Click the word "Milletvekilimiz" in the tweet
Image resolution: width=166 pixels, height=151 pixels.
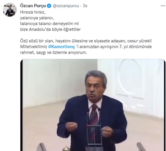(x=34, y=47)
